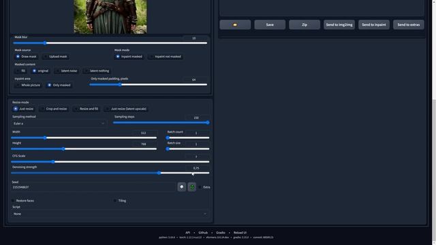Open the API link in footer
The image size is (436, 245).
pyautogui.click(x=188, y=233)
